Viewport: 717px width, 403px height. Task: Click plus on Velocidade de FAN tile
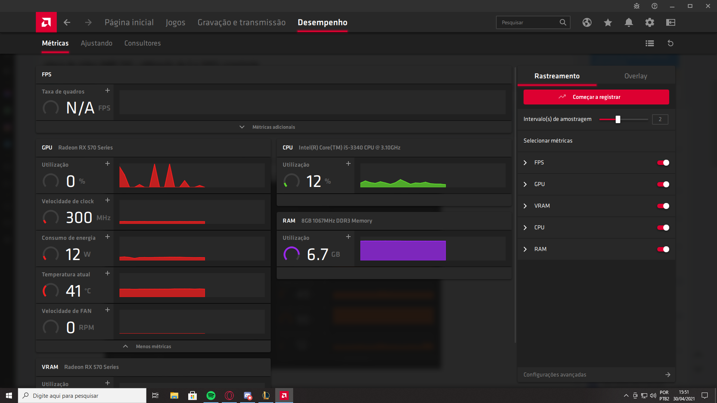click(108, 310)
